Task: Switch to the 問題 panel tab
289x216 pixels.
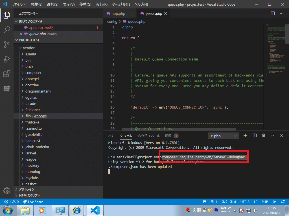Action: (172, 136)
